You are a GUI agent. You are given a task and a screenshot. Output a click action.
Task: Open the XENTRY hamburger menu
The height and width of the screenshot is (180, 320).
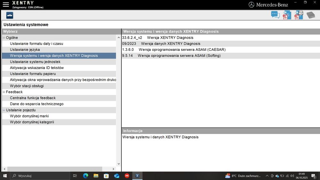[x=6, y=4]
